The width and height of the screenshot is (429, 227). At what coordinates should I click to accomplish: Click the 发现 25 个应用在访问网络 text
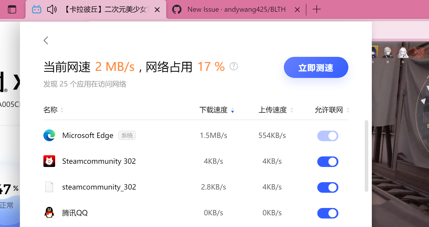point(85,84)
